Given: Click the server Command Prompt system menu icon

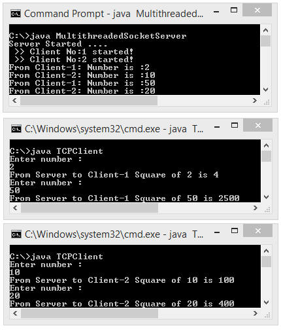Looking at the screenshot, I should tap(16, 14).
